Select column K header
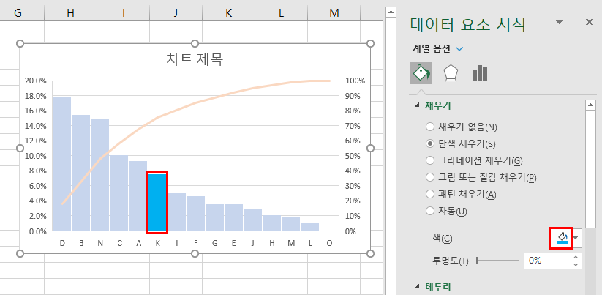602x295 pixels. [228, 13]
